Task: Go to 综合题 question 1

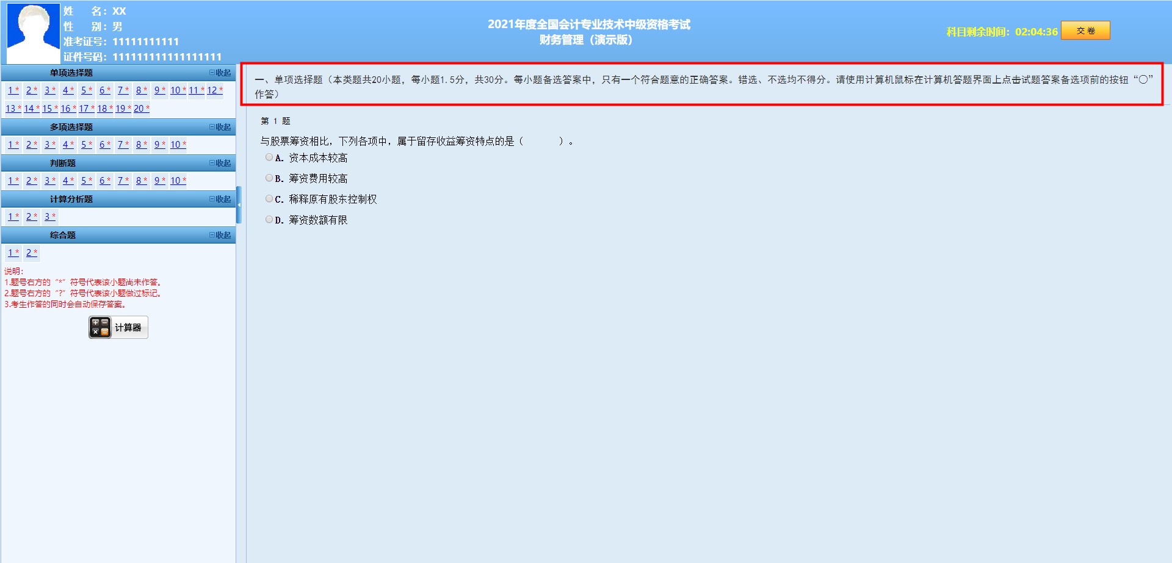Action: coord(13,253)
